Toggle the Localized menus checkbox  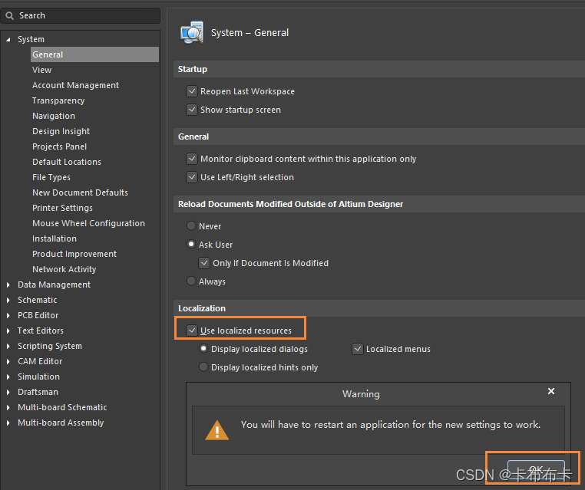358,349
